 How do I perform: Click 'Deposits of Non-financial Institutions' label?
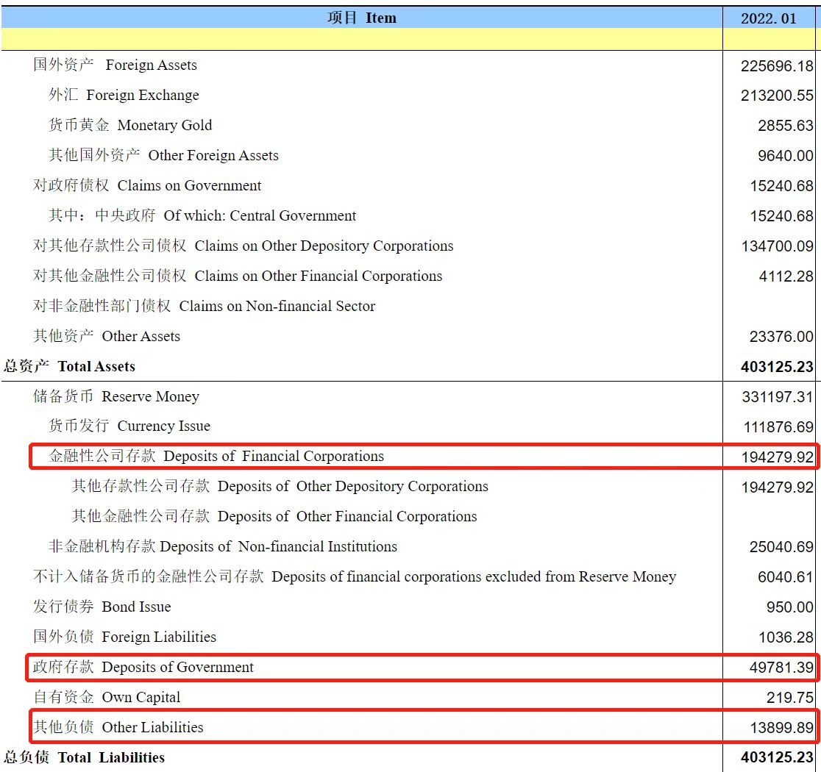[222, 546]
